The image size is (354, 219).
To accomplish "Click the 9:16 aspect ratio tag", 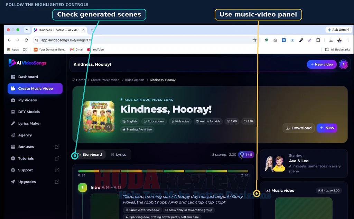I will (248, 121).
